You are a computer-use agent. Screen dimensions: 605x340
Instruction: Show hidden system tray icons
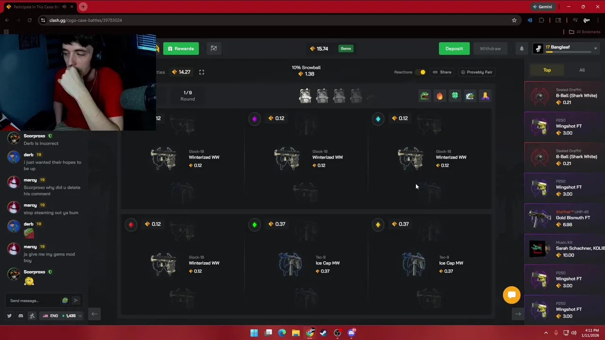click(546, 333)
